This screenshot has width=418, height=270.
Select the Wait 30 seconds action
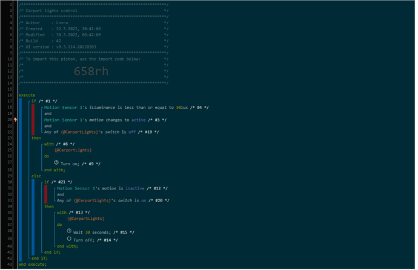(x=104, y=232)
